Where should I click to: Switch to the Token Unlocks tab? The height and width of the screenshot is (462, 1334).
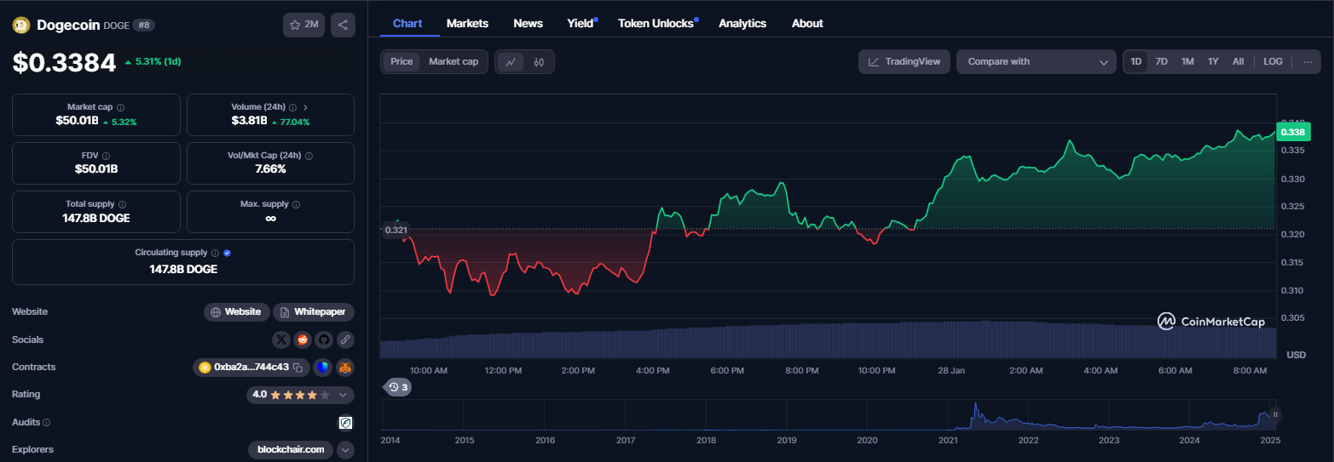655,23
